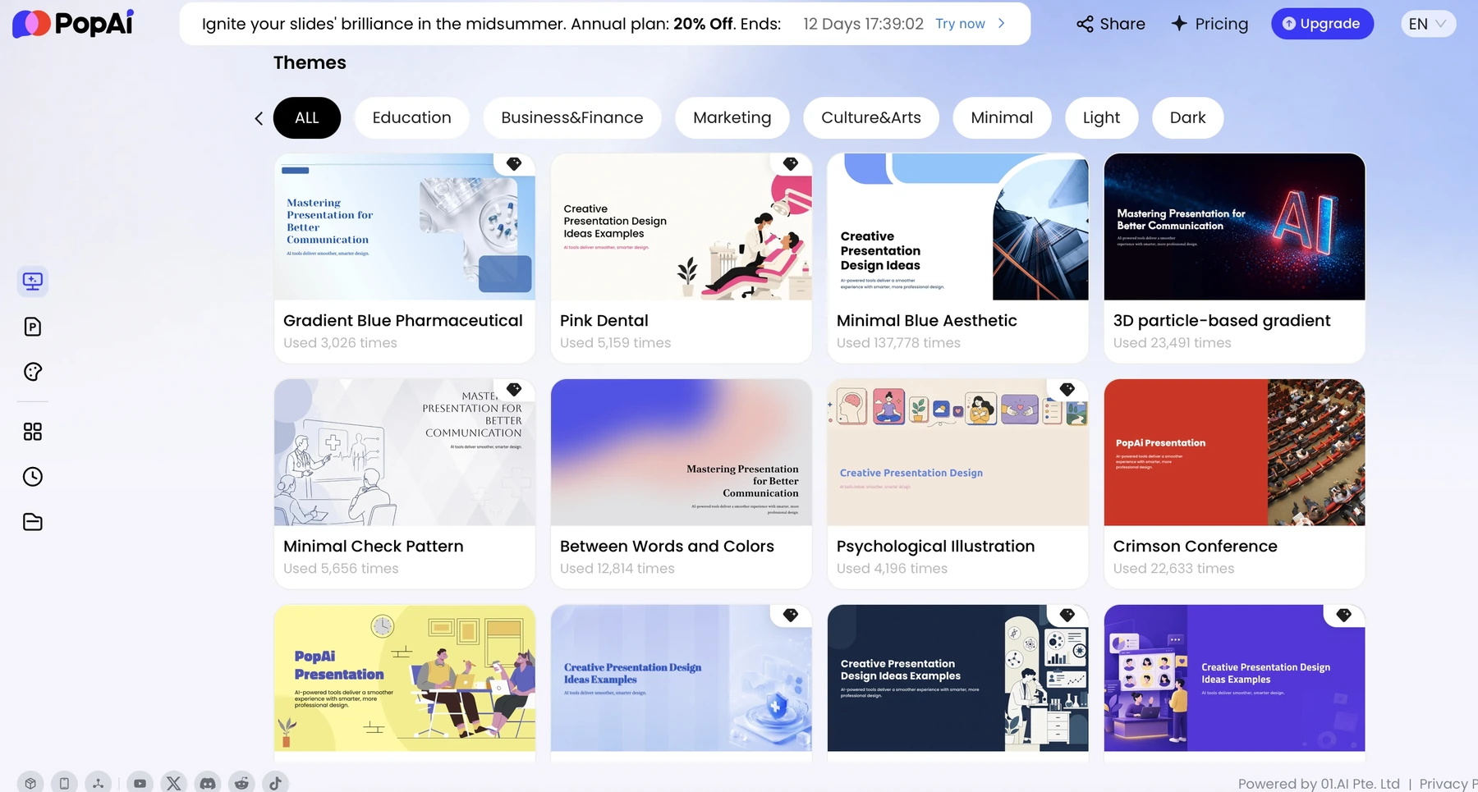Choose the 3D particle-based gradient theme thumbnail
This screenshot has width=1478, height=792.
click(1235, 227)
